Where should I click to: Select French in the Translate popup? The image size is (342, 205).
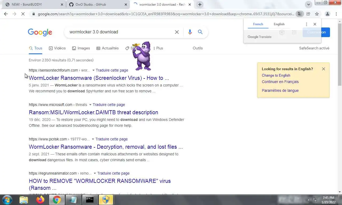pos(258,24)
